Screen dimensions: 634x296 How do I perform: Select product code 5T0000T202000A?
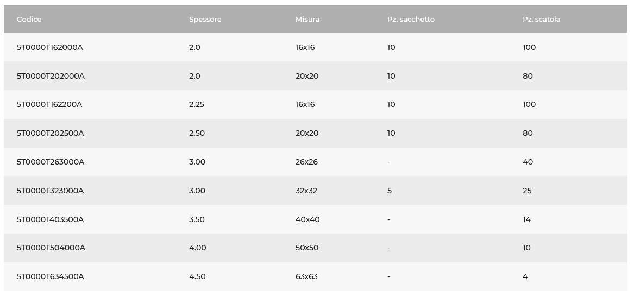[51, 76]
